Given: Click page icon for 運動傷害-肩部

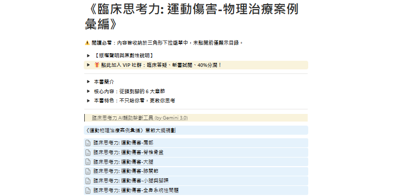Looking at the screenshot, I should pyautogui.click(x=88, y=143).
